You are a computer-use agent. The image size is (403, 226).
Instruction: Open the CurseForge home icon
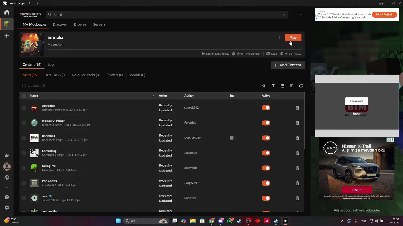pos(7,12)
